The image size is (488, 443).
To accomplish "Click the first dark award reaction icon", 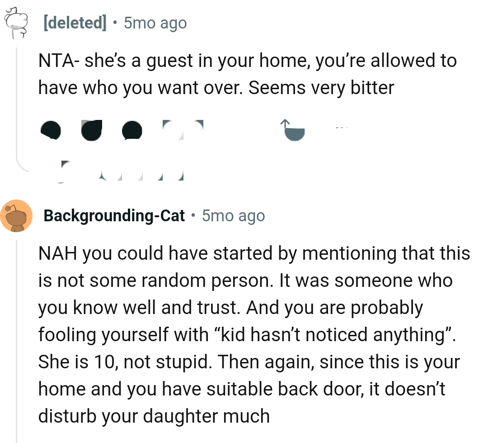I will point(51,131).
